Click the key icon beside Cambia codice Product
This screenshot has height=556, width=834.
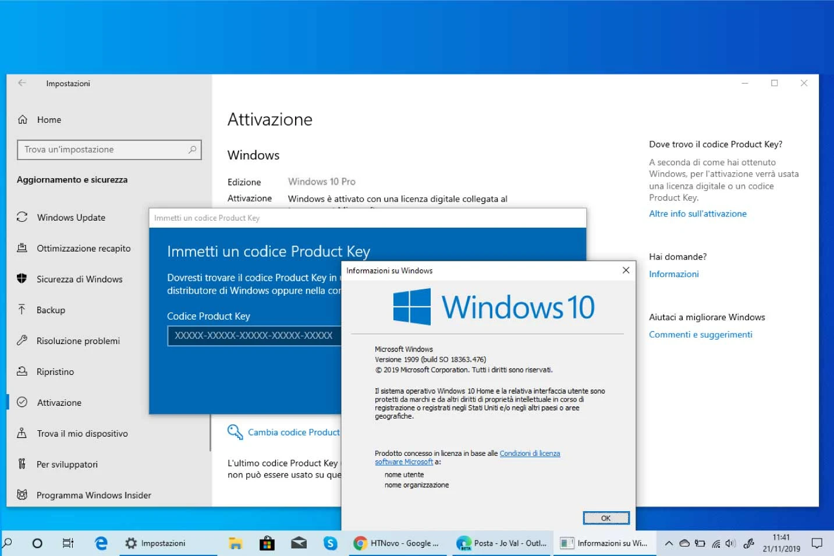coord(235,432)
